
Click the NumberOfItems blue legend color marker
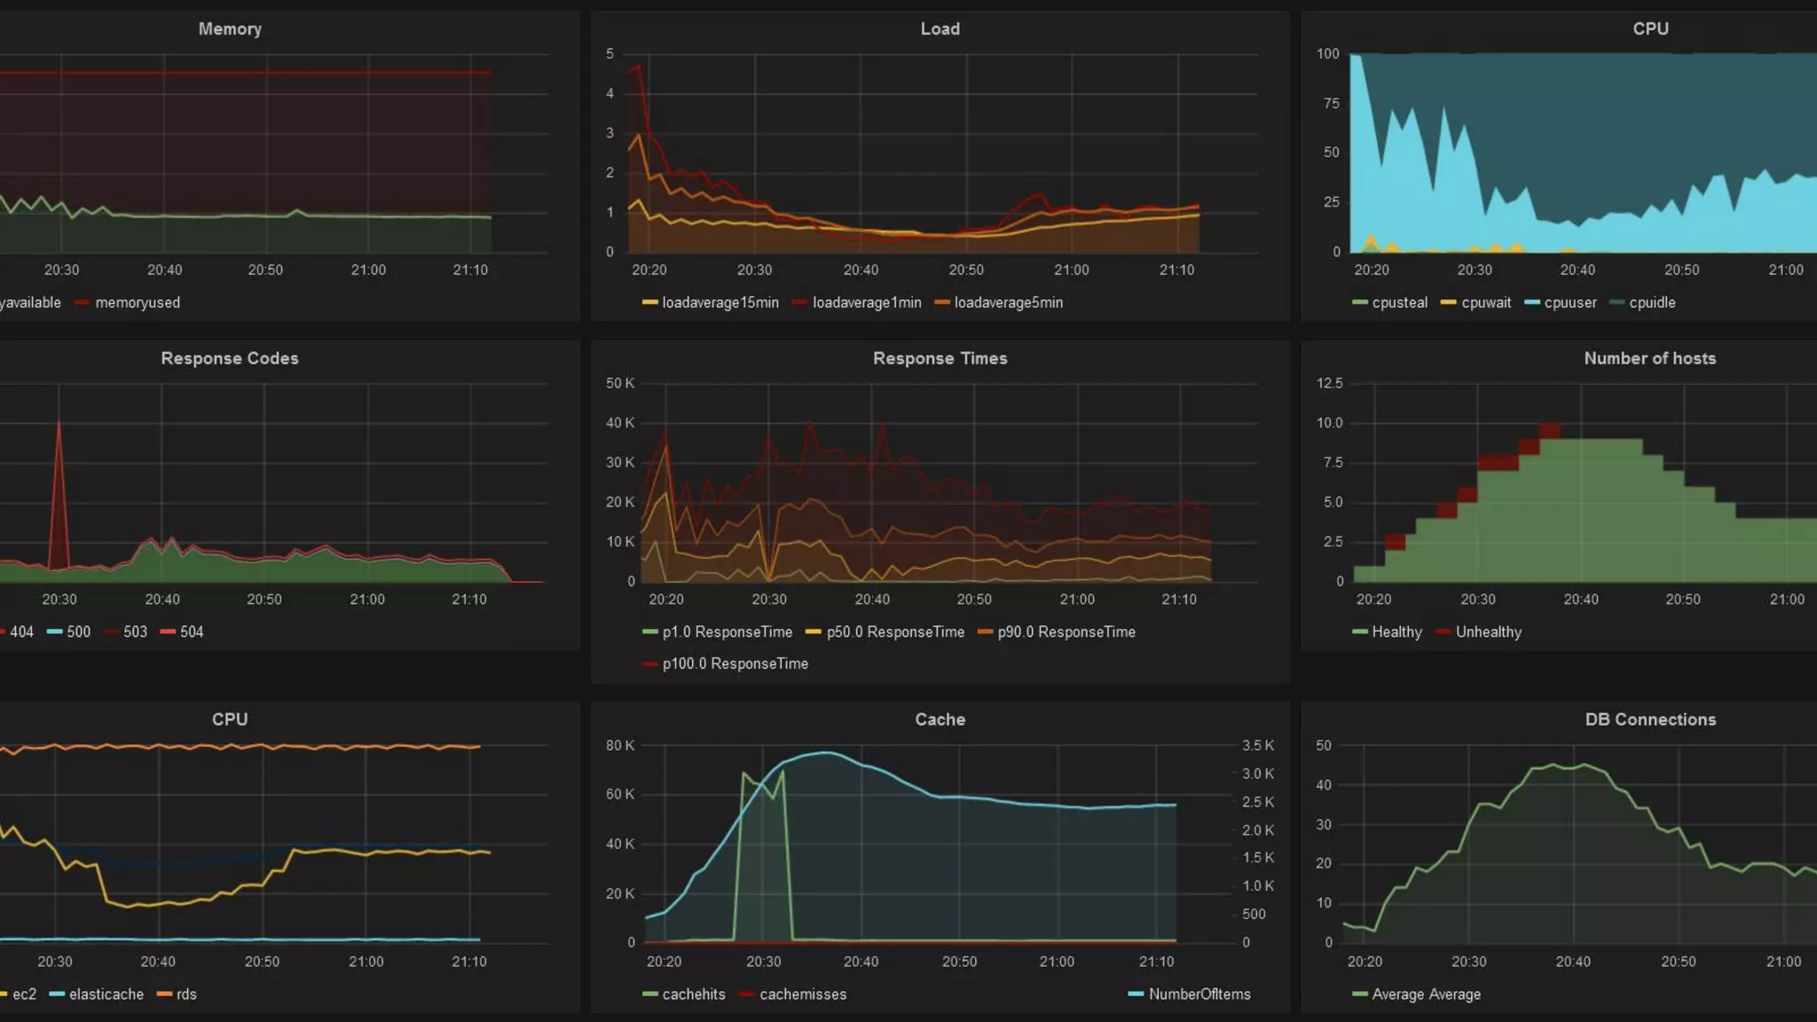point(1136,994)
